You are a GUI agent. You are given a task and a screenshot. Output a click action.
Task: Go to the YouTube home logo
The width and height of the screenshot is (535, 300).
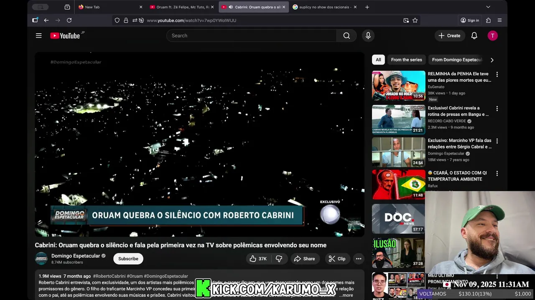[x=65, y=36]
